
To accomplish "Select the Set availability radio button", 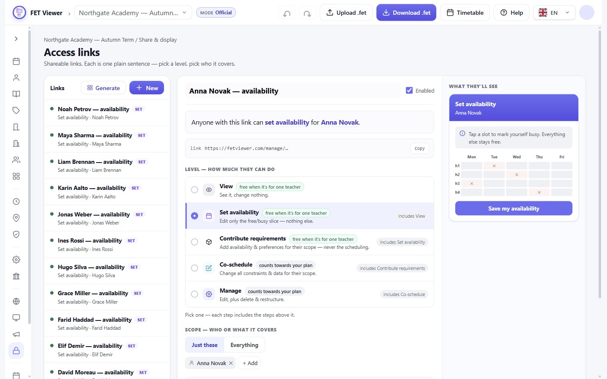I will (194, 216).
